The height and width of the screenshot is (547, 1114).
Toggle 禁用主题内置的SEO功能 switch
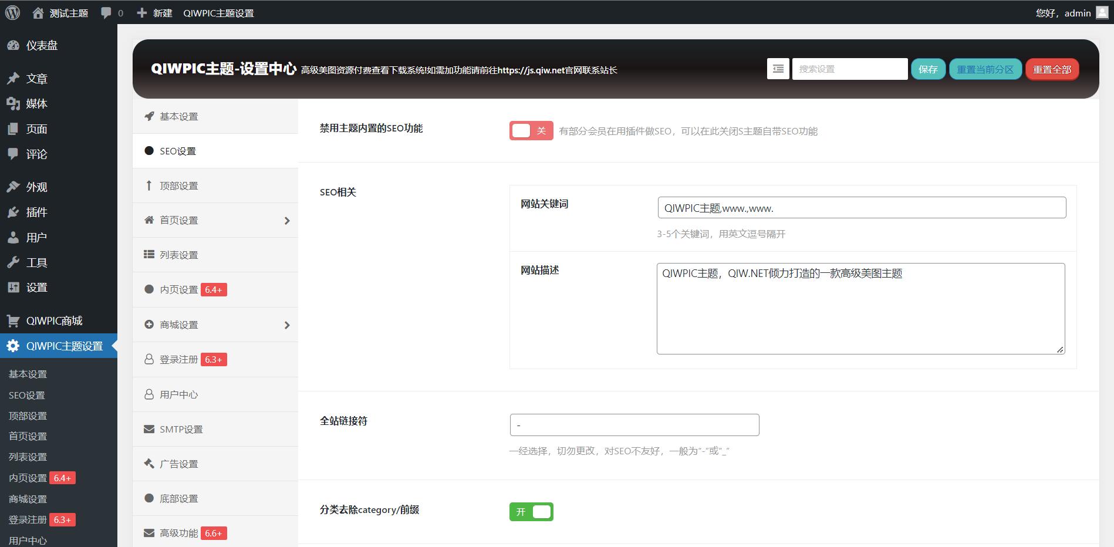(531, 130)
